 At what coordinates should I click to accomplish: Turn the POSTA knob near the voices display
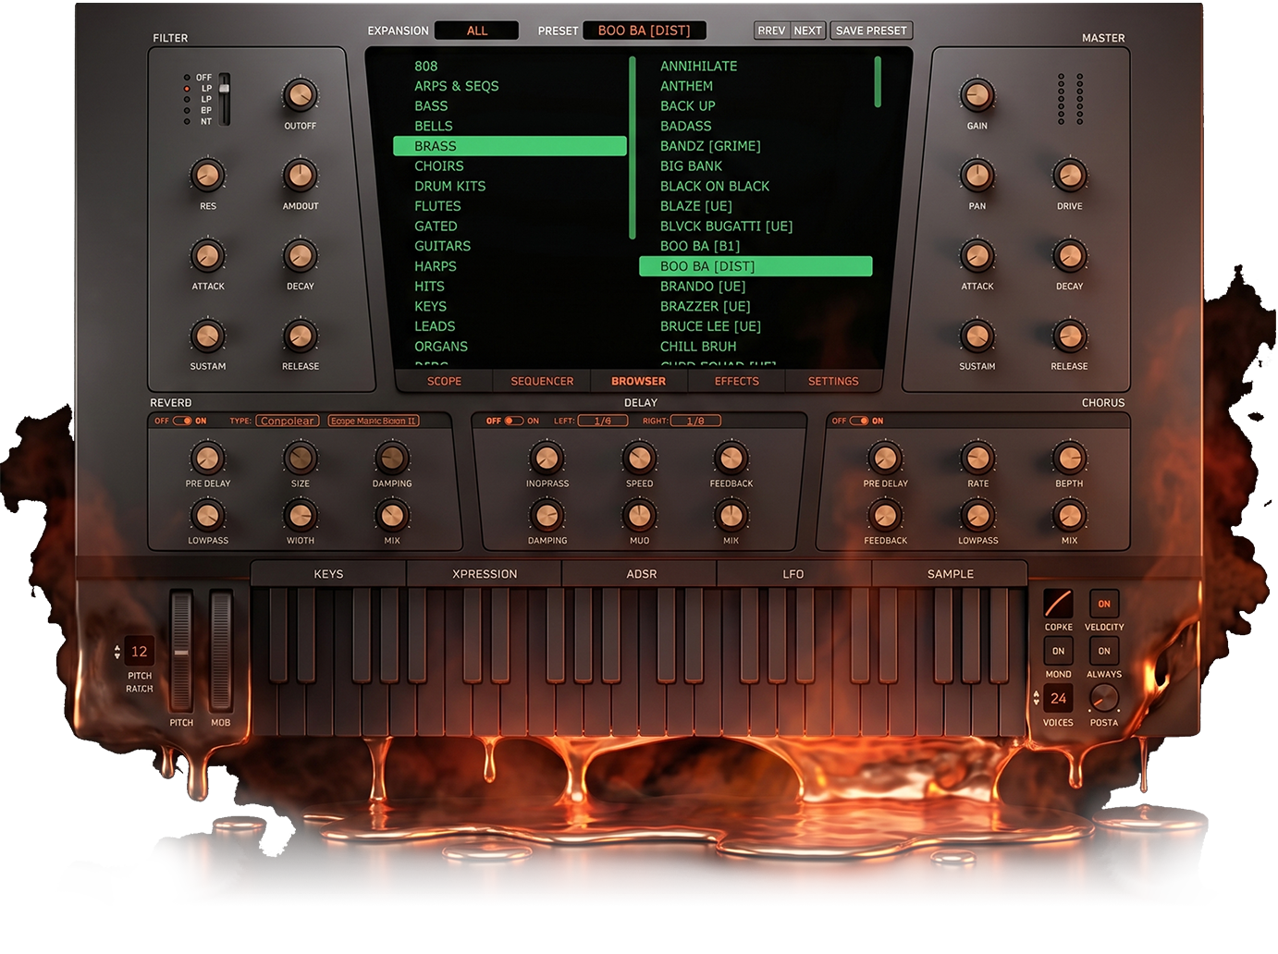click(x=1103, y=700)
